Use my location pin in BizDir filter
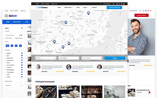The width and height of the screenshot is (158, 98). 21,35
